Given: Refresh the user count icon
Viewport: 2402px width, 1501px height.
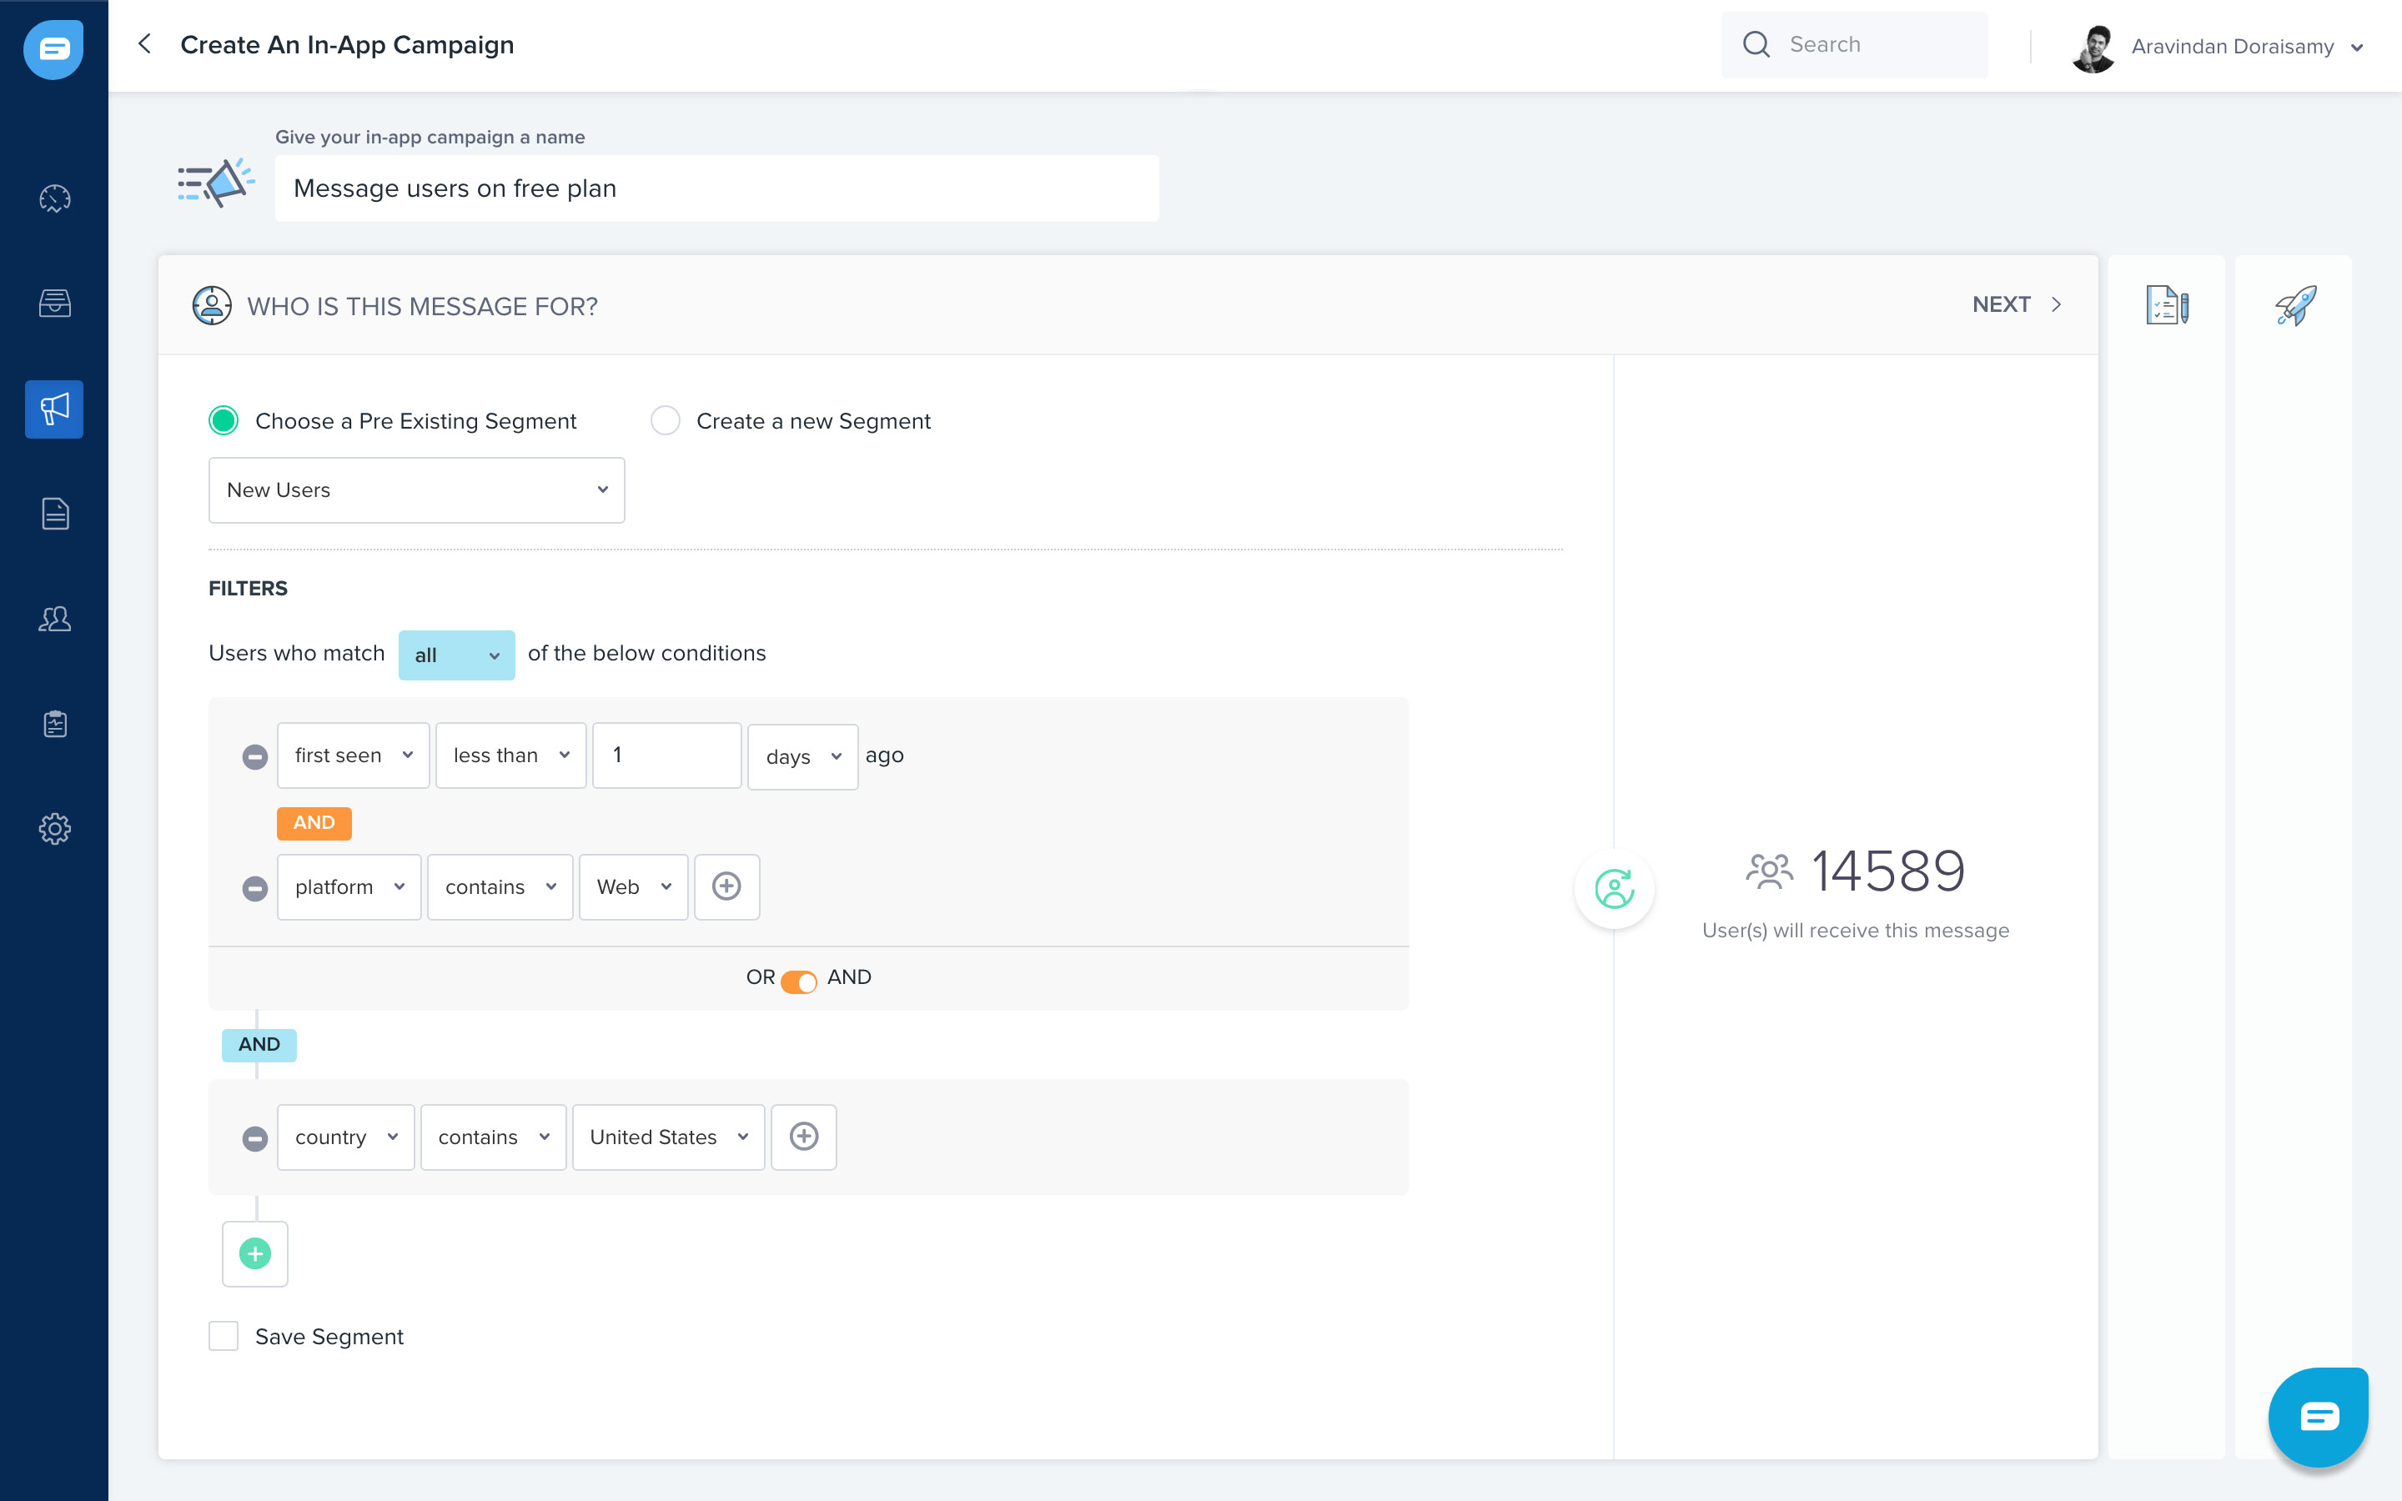Looking at the screenshot, I should click(x=1614, y=888).
